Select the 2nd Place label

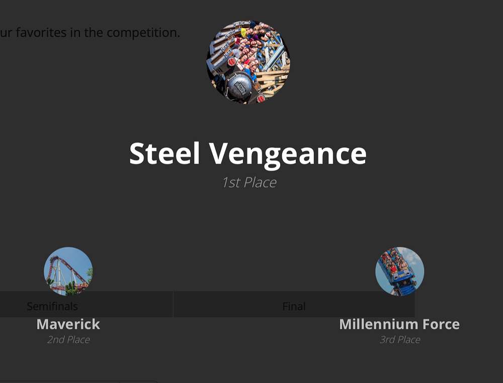[x=68, y=340]
